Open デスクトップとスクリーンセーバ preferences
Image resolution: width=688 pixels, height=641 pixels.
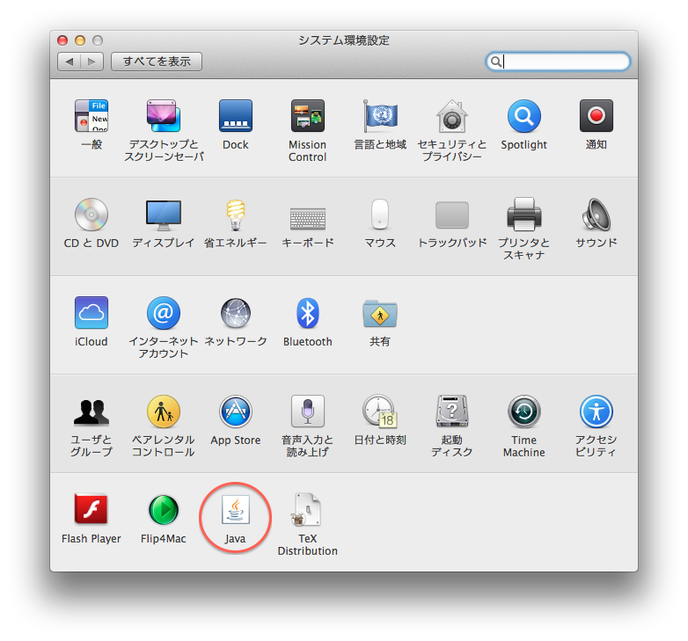(x=164, y=116)
